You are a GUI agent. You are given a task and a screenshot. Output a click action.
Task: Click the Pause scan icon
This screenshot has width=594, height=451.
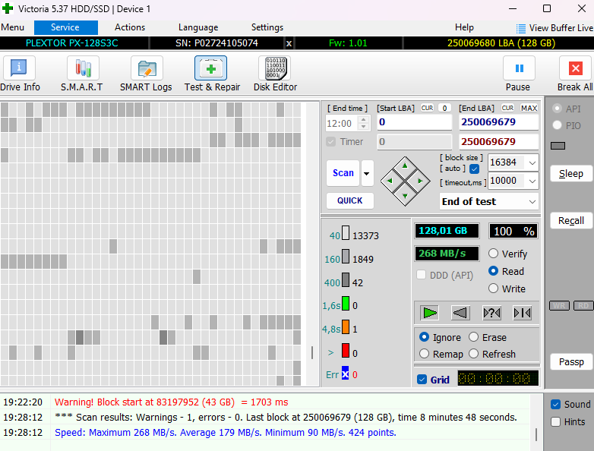(519, 74)
